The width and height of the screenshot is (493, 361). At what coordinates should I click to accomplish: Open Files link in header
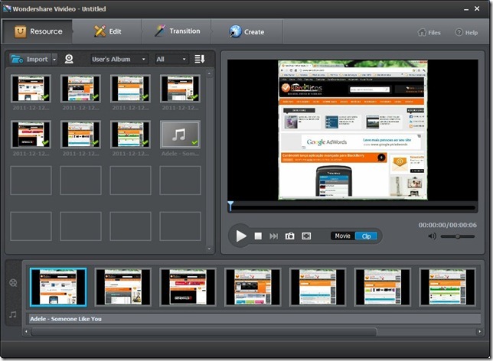tap(429, 32)
